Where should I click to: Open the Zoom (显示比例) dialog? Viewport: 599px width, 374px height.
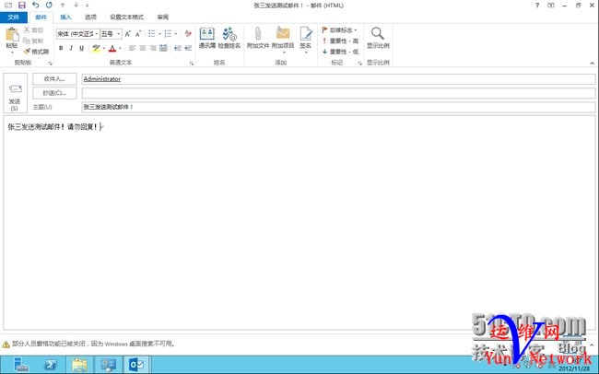pyautogui.click(x=378, y=38)
